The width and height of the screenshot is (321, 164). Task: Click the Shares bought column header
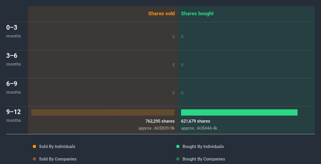[x=197, y=14]
